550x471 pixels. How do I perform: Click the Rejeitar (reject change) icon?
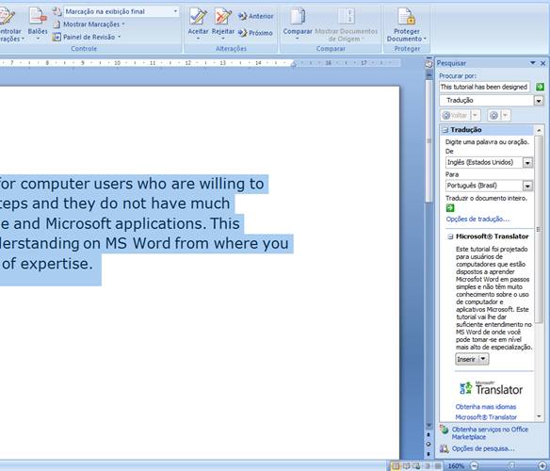[223, 17]
